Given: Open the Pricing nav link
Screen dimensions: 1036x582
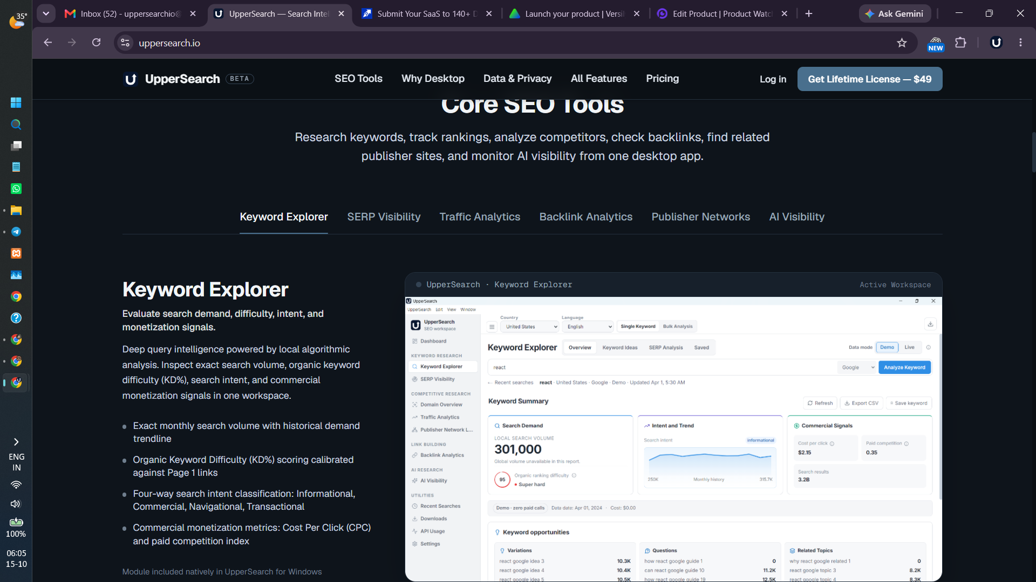Looking at the screenshot, I should [663, 79].
